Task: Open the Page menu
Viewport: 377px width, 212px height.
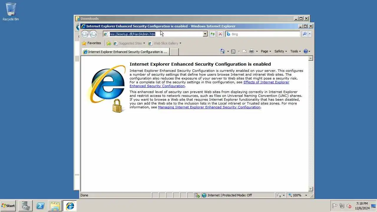Action: (266, 51)
